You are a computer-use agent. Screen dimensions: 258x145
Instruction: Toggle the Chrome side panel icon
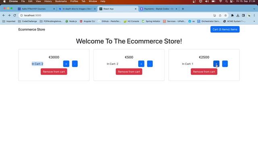[243, 15]
